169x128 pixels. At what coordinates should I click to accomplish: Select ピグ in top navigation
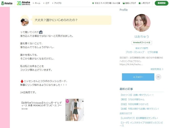pyautogui.click(x=47, y=3)
